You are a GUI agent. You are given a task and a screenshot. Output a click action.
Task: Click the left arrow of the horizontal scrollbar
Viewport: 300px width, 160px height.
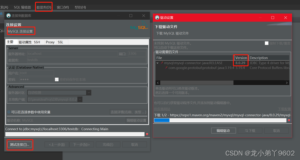click(x=158, y=83)
